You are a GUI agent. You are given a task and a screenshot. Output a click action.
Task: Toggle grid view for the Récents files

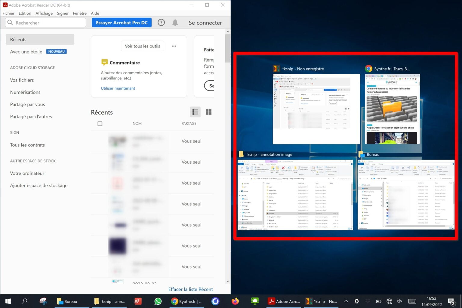click(x=208, y=112)
